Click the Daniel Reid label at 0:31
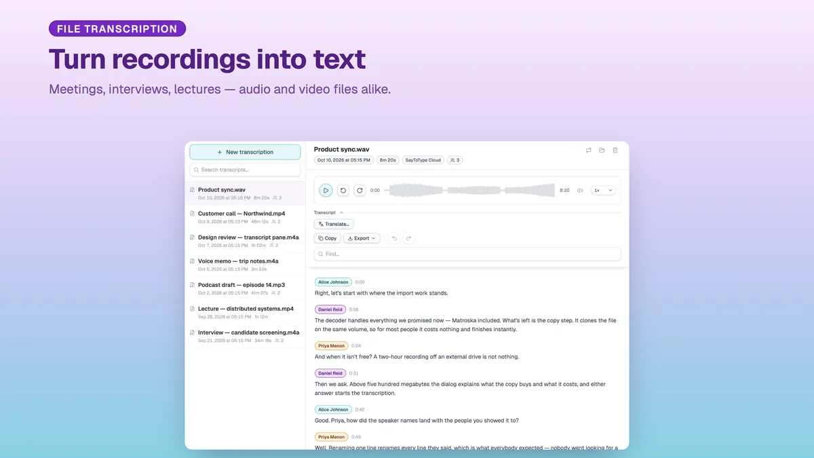Viewport: 814px width, 458px height. (x=330, y=373)
